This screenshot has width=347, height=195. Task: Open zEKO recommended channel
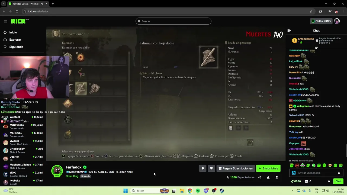pyautogui.click(x=23, y=174)
